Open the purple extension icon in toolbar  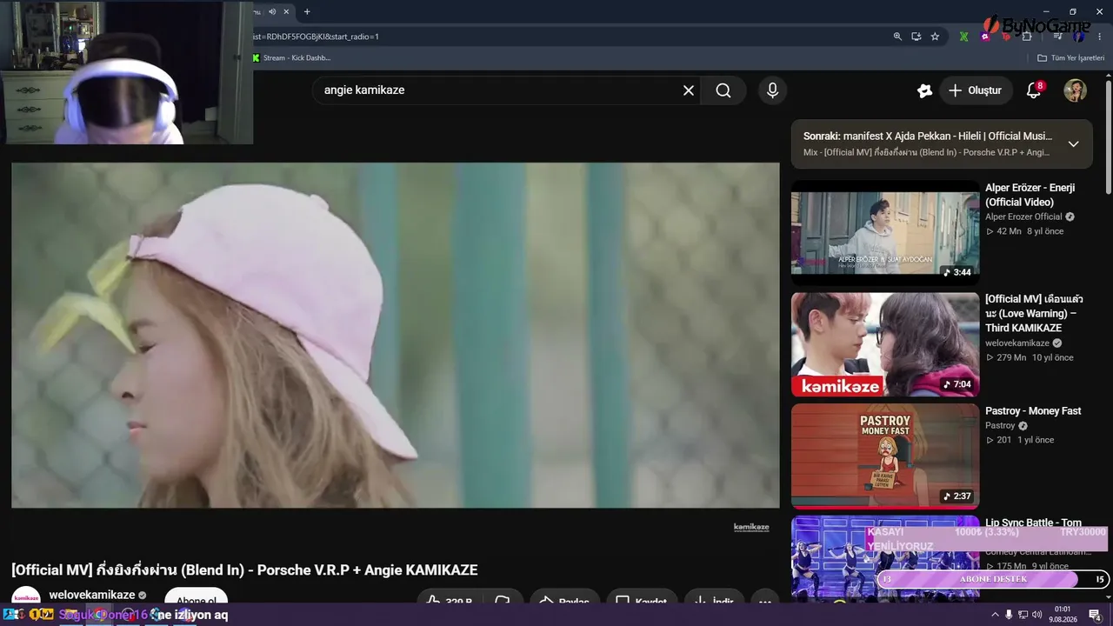[x=985, y=37]
